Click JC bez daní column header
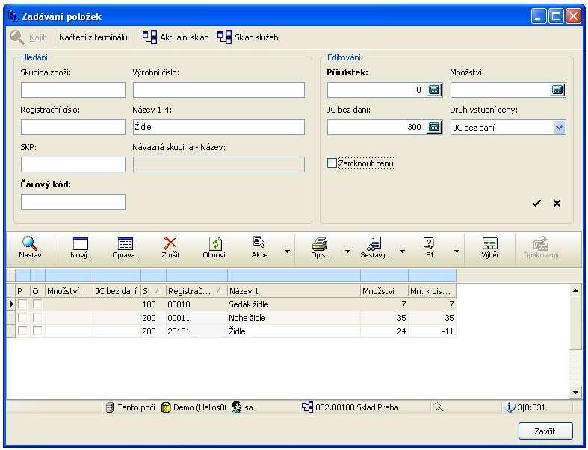The height and width of the screenshot is (450, 588). tap(117, 291)
